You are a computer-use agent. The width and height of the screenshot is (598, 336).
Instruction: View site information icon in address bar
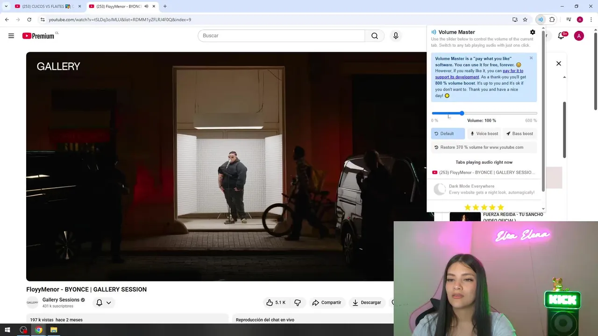43,20
